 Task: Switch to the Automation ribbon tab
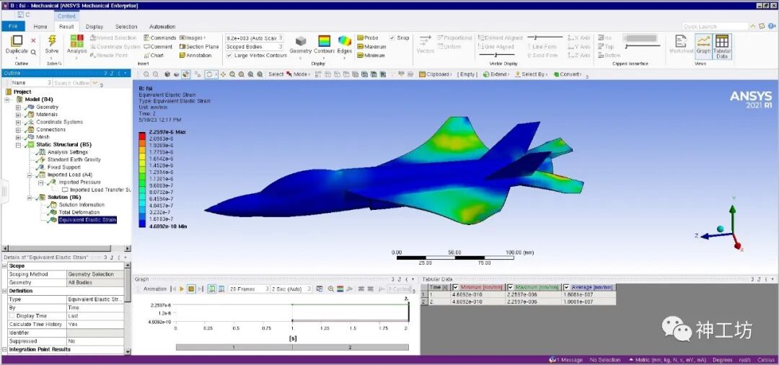(x=162, y=27)
